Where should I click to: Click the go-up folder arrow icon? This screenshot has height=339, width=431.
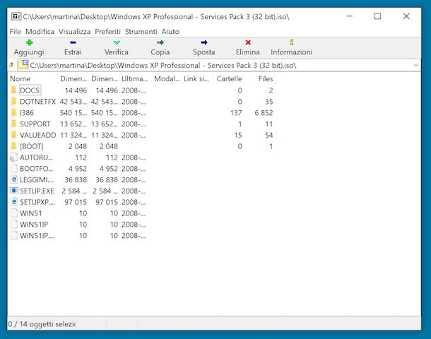11,65
